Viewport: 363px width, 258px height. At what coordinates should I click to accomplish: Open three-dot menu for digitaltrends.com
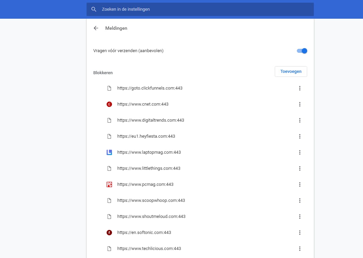coord(300,120)
